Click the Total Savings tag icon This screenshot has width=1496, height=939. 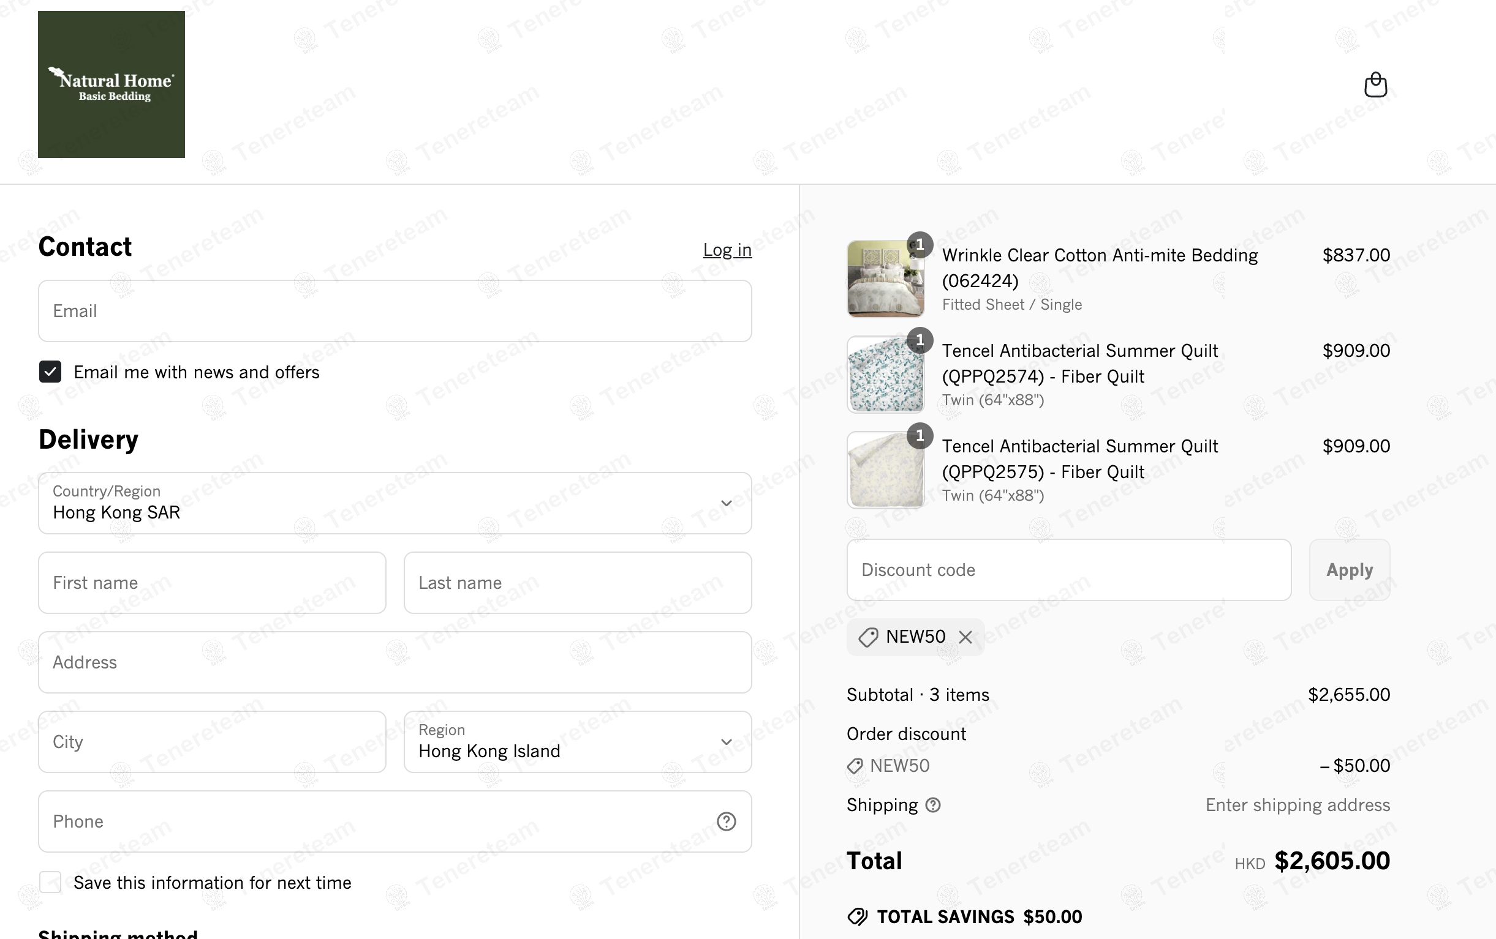(x=857, y=917)
